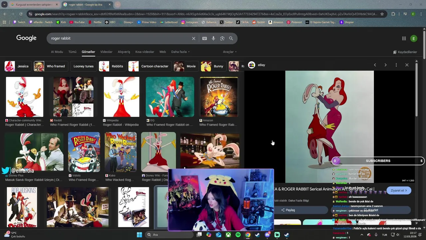Screen dimensions: 426x240
Task: Open the tab search dropdown arrow
Action: click(4, 5)
